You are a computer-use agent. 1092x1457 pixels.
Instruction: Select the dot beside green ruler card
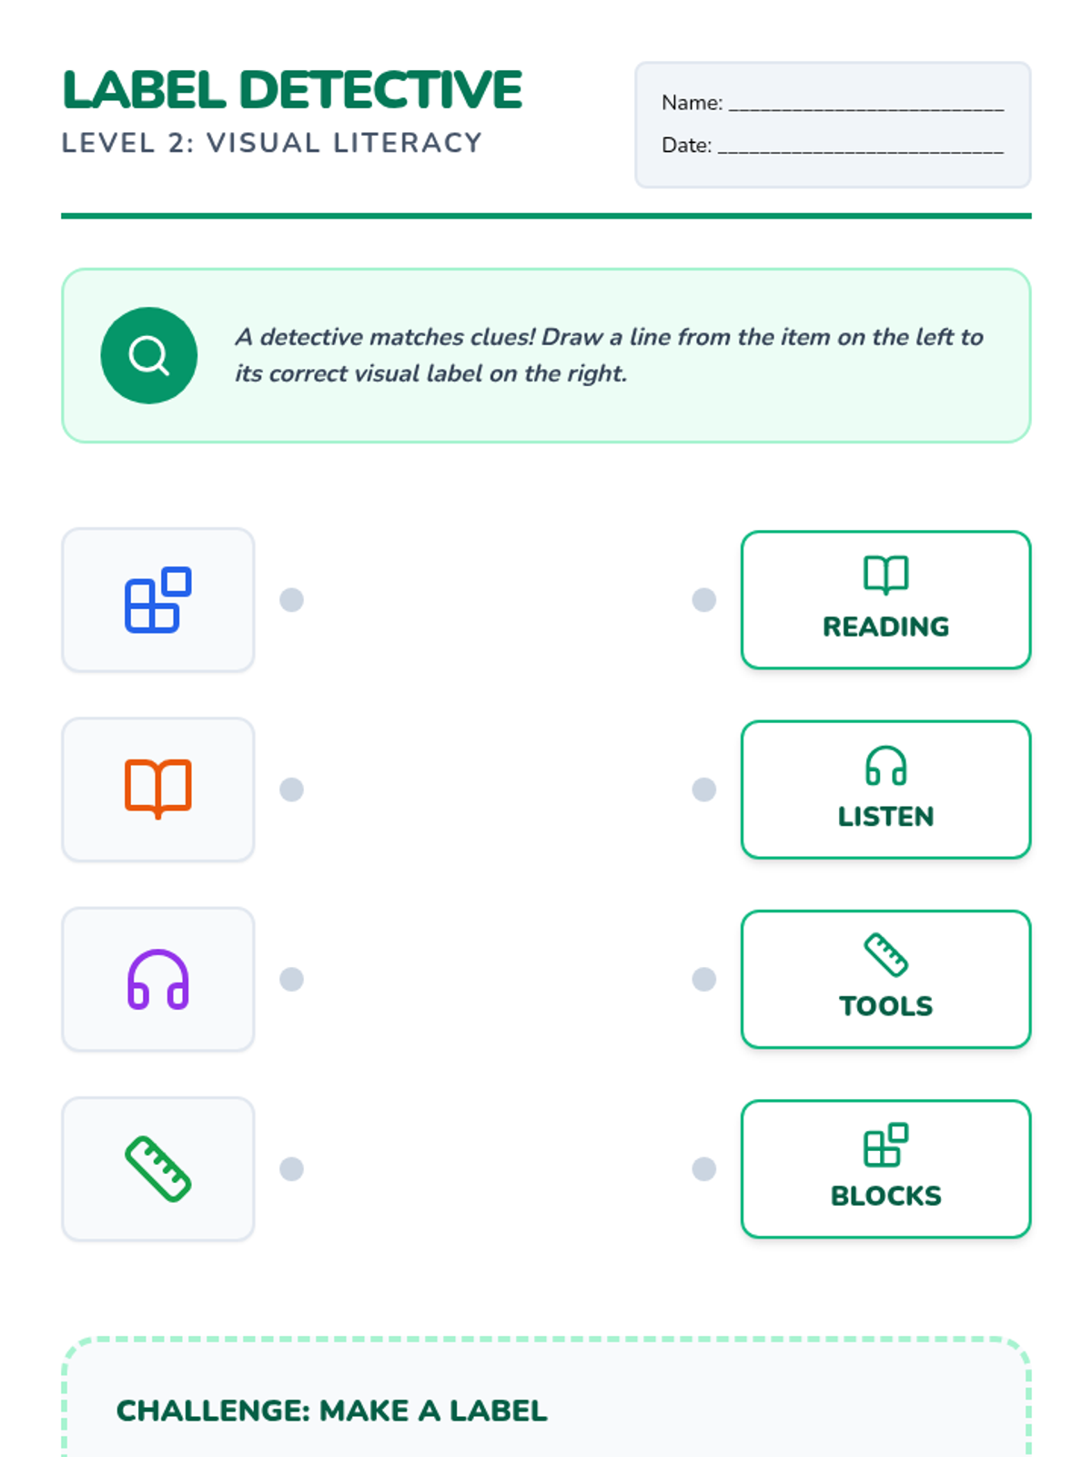(x=291, y=1168)
